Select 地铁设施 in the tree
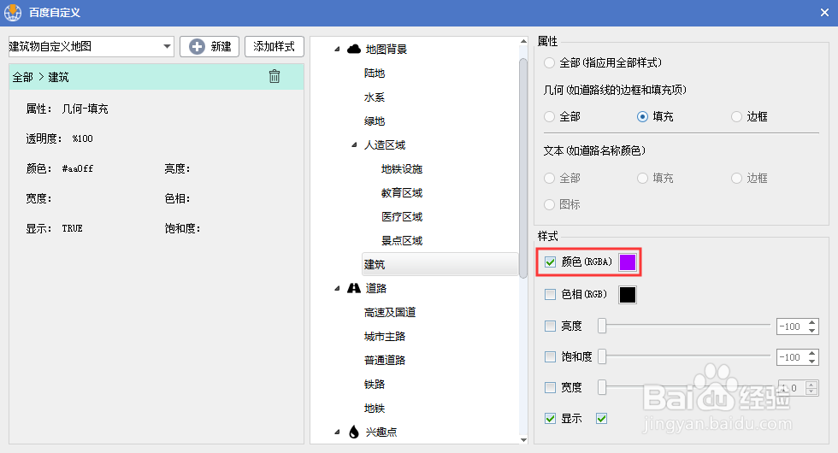This screenshot has height=453, width=838. tap(402, 169)
